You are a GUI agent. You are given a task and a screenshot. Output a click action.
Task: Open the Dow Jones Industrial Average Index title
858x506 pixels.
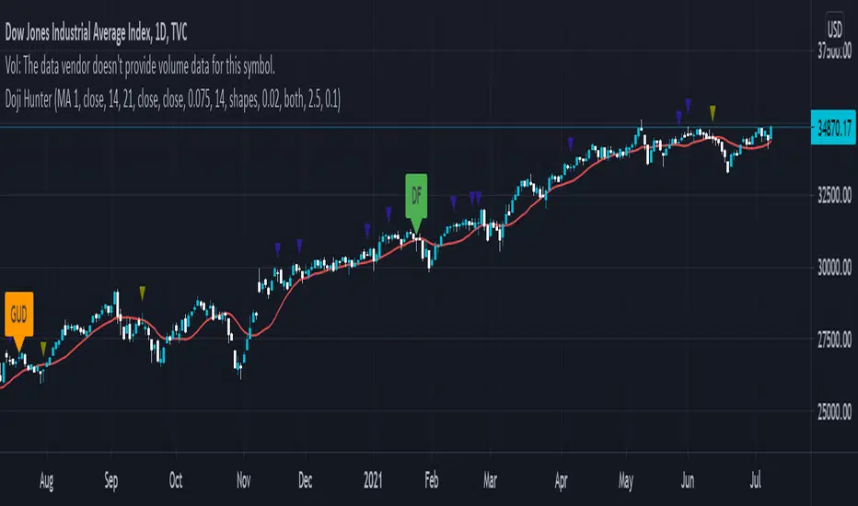point(96,33)
